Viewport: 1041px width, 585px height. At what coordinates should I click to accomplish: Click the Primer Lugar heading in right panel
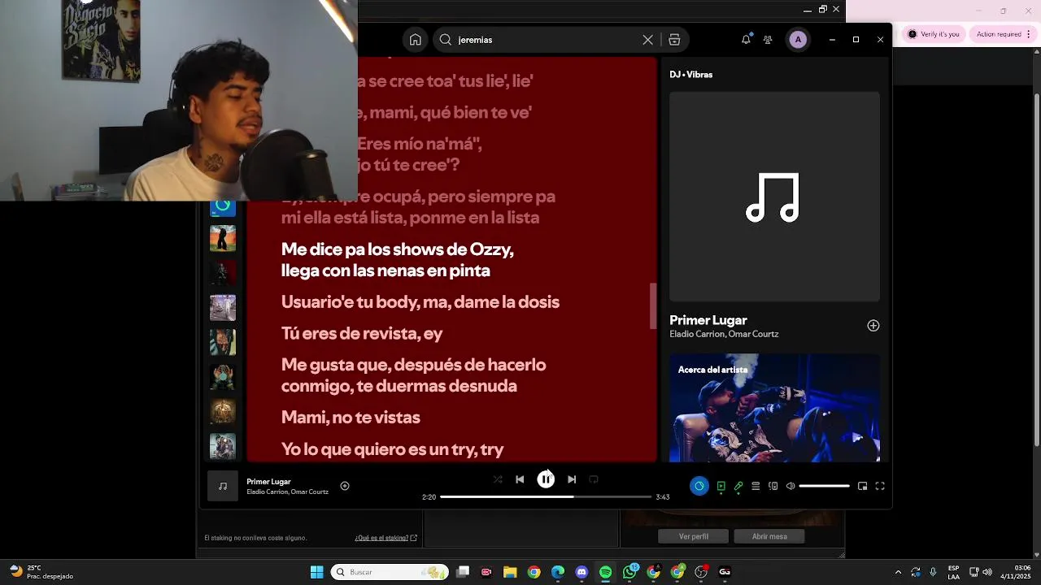(x=708, y=320)
